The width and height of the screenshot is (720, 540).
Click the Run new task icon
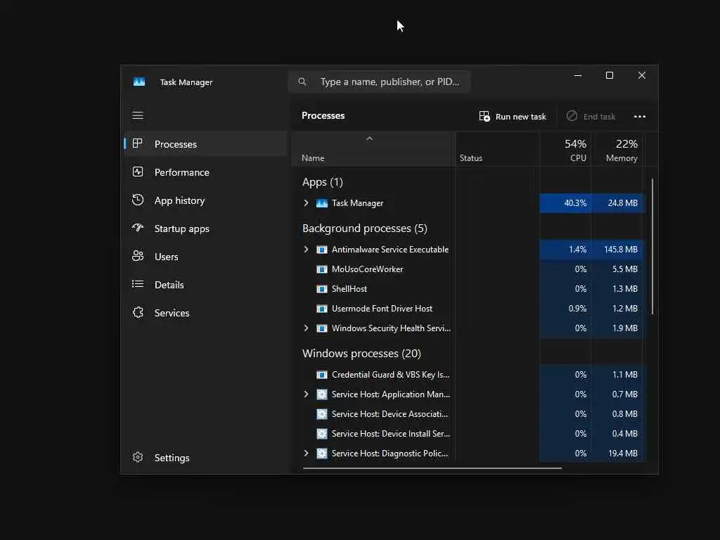click(484, 116)
